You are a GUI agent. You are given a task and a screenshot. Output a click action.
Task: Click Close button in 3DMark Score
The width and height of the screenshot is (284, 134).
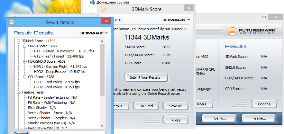pos(176,120)
